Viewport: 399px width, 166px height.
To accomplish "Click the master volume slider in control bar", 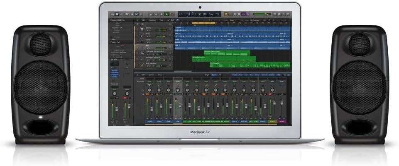I will 262,14.
